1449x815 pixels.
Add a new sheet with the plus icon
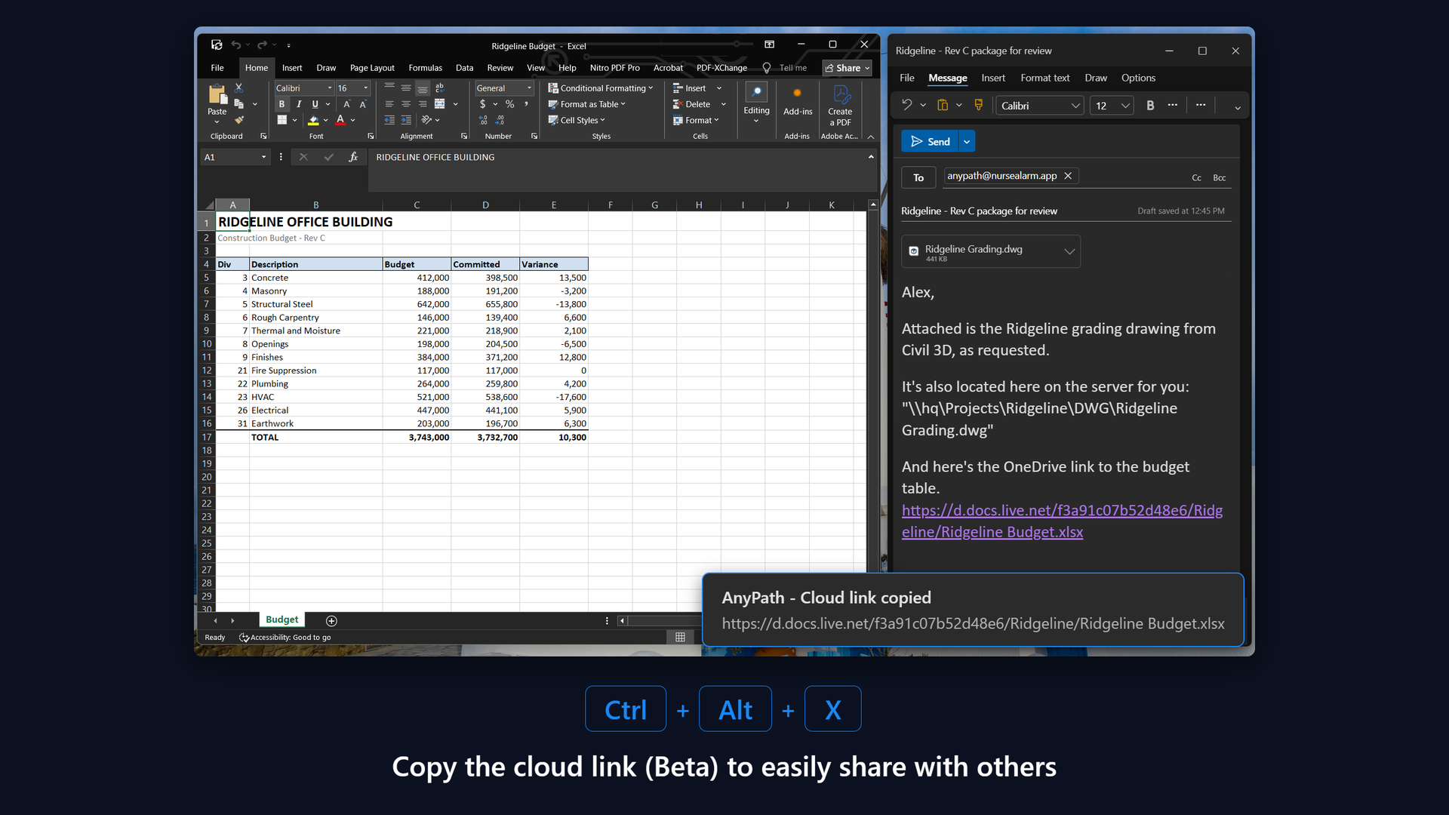pyautogui.click(x=331, y=620)
